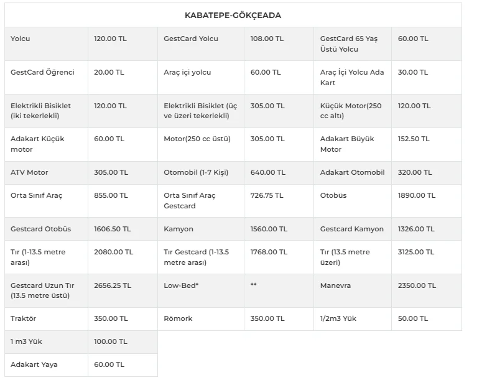
Task: Click the Römork cell
Action: pyautogui.click(x=178, y=318)
